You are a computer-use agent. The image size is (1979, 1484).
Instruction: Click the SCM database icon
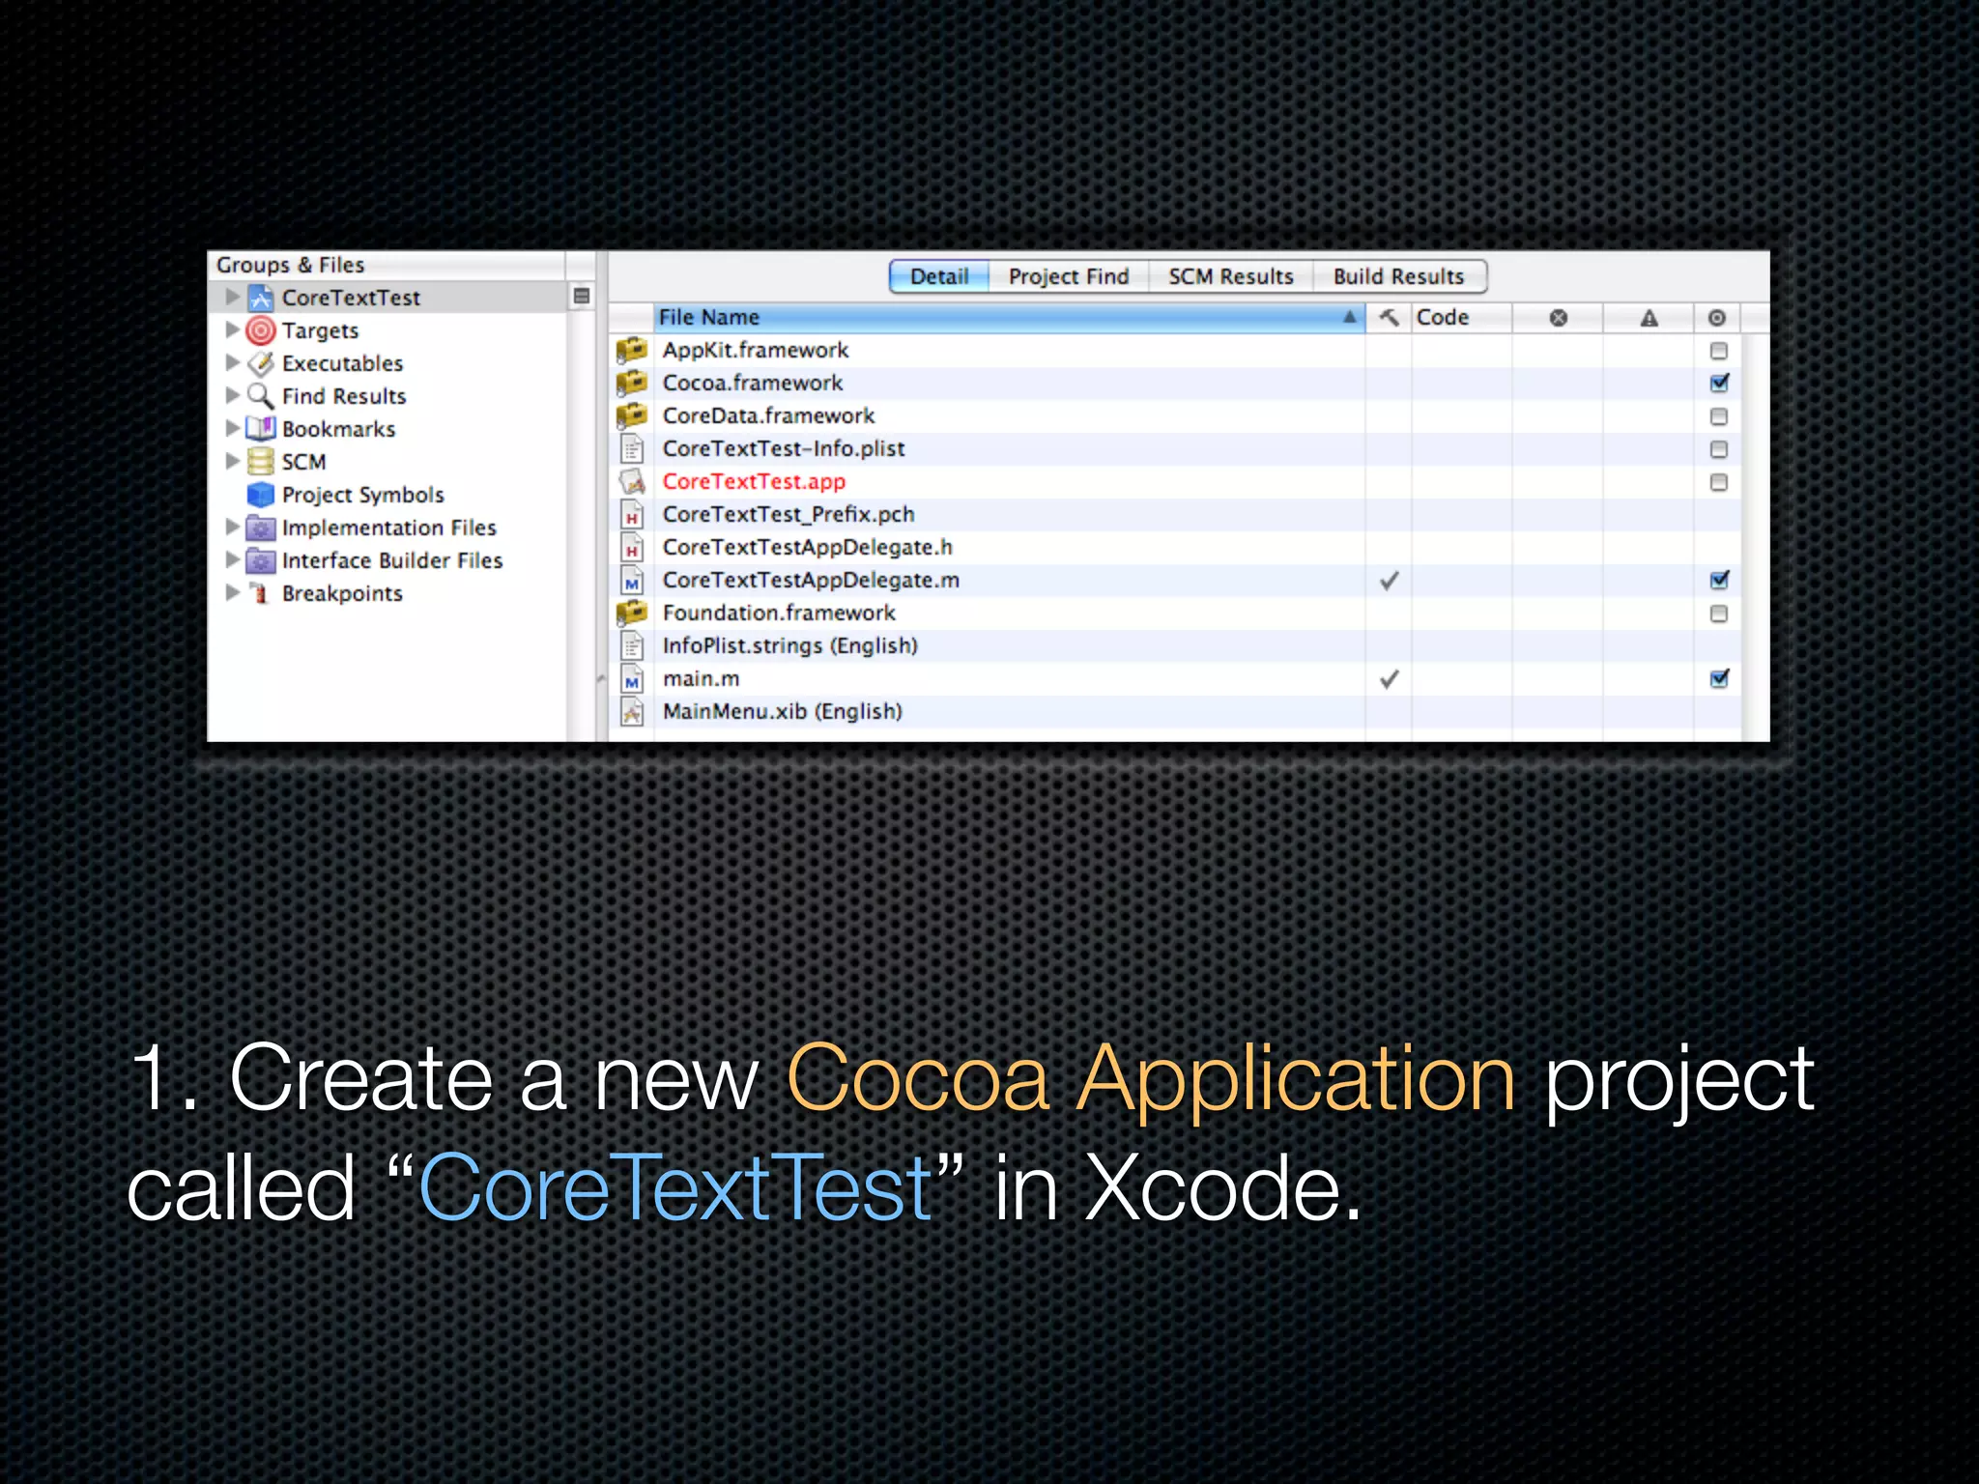pos(260,462)
